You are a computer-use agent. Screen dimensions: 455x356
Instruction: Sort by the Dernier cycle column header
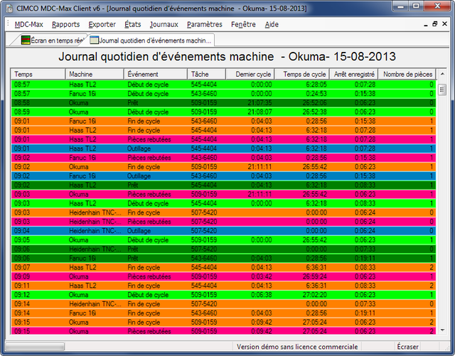pyautogui.click(x=250, y=75)
